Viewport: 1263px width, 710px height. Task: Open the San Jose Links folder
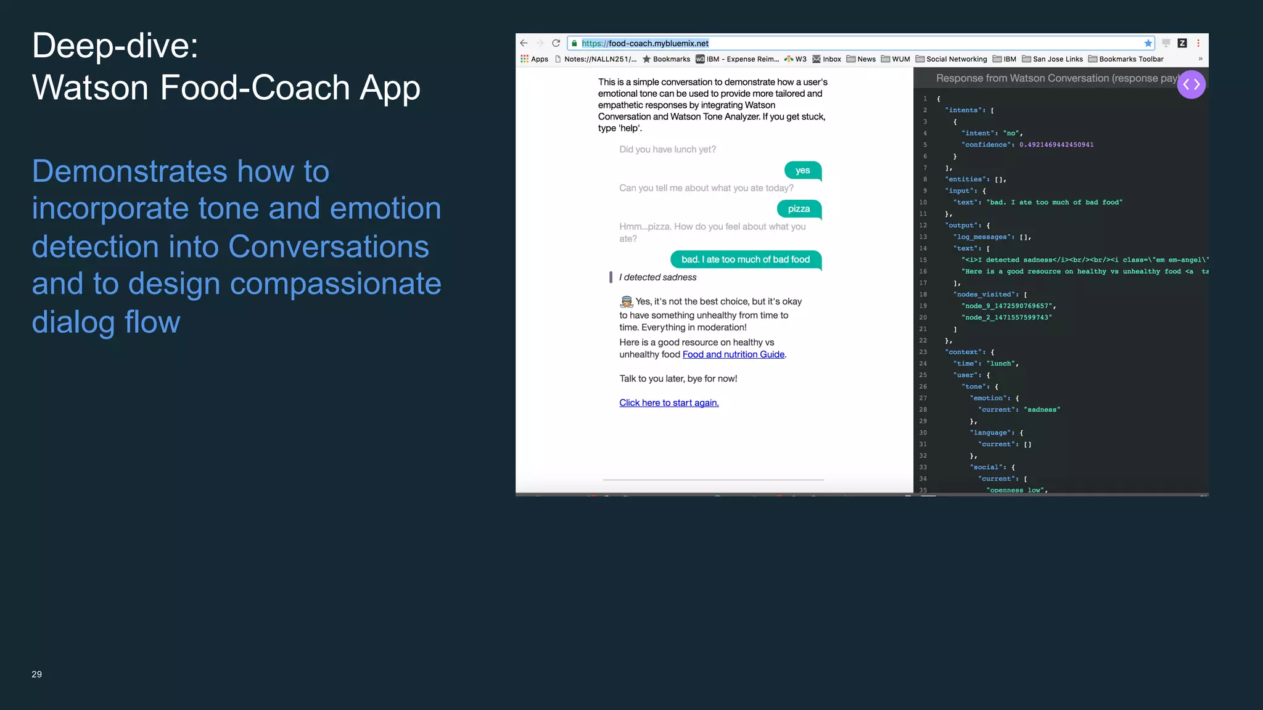[1052, 59]
